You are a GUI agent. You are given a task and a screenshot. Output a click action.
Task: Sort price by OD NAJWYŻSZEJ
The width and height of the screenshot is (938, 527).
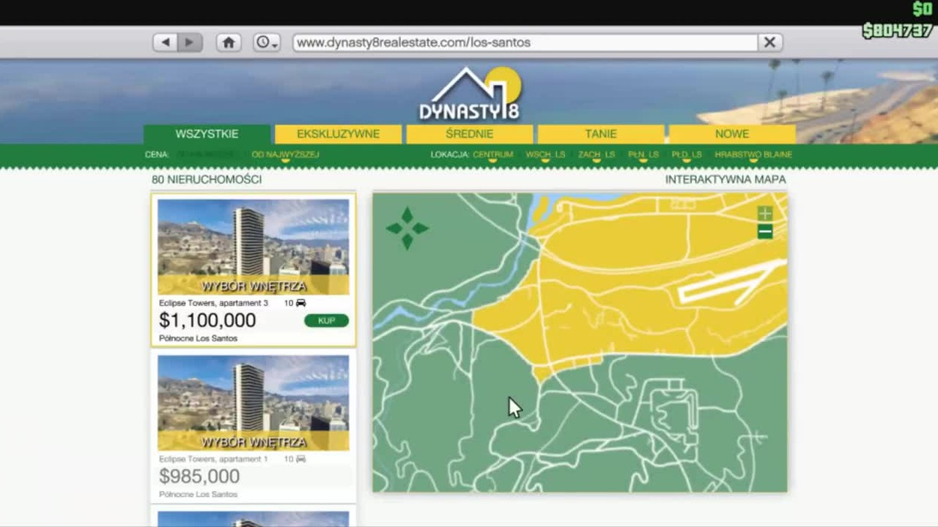[285, 154]
